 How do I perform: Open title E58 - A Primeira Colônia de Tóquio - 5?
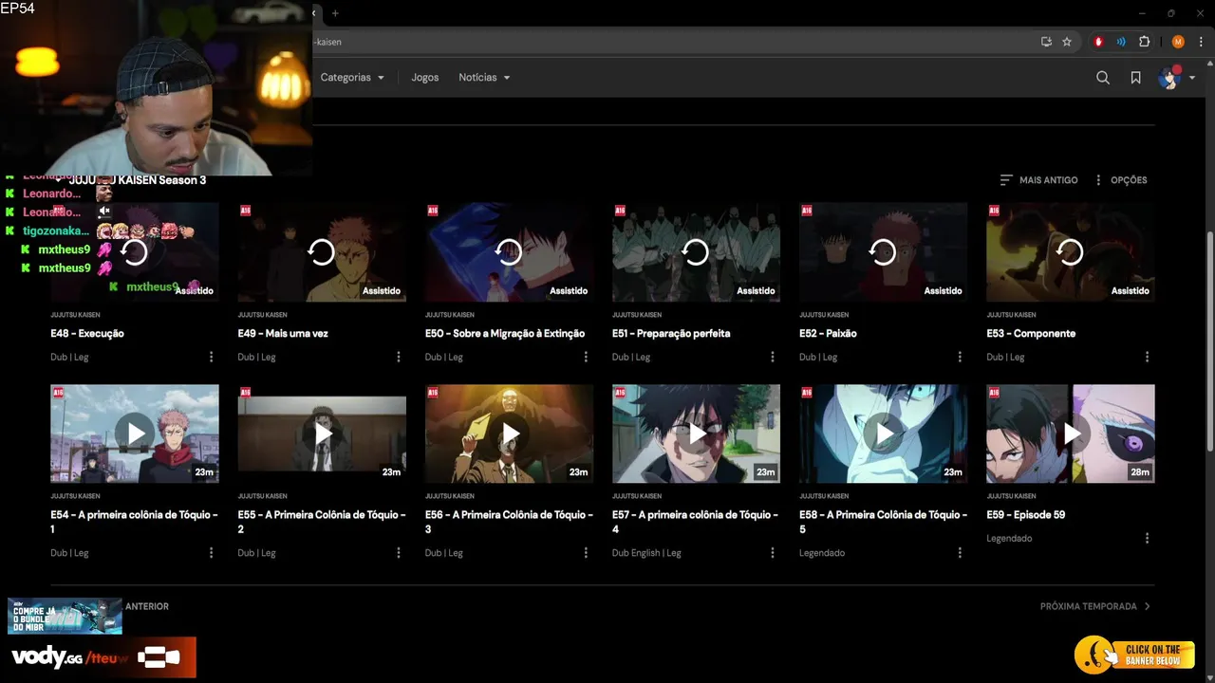click(883, 522)
